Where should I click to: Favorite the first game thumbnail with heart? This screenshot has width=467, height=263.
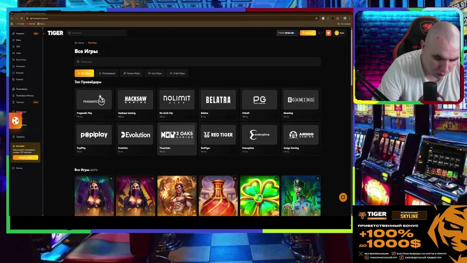(x=111, y=179)
